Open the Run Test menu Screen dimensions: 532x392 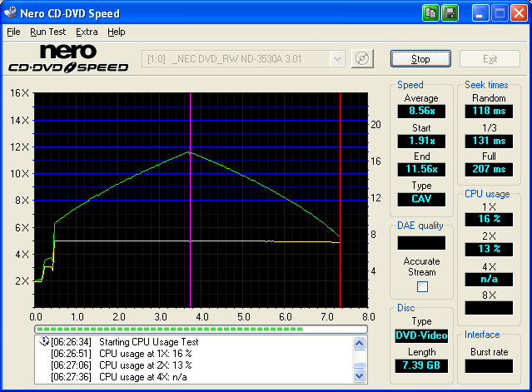click(47, 32)
